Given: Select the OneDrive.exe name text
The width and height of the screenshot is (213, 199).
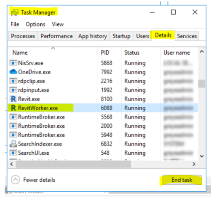Looking at the screenshot, I should point(34,72).
